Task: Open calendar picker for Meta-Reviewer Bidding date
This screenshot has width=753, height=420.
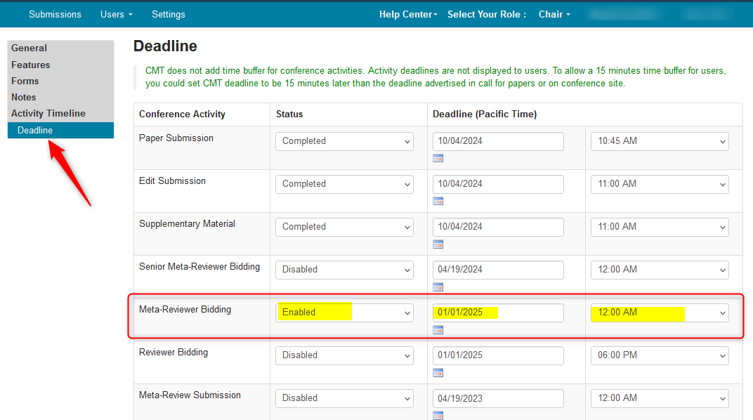Action: [x=438, y=330]
